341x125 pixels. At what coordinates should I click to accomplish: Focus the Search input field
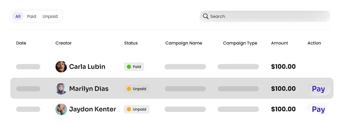(x=267, y=16)
